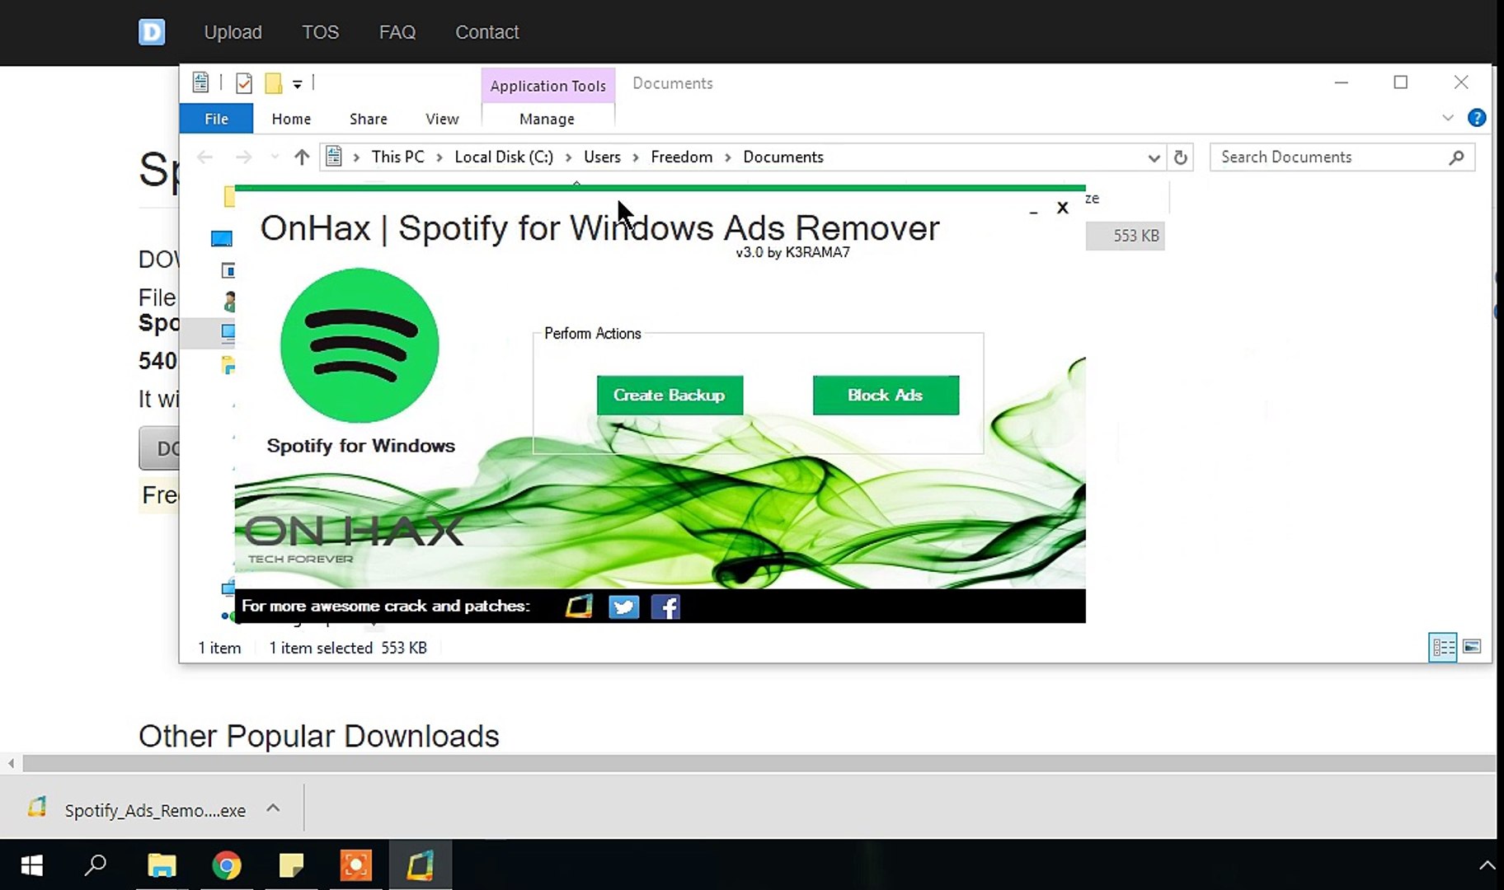
Task: Open the download item options chevron
Action: [x=273, y=808]
